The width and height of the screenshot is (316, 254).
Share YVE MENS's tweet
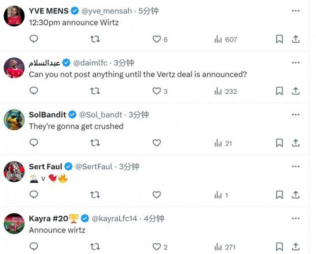[296, 39]
